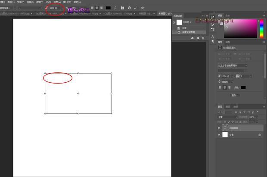Viewport: 267px width, 177px height.
Task: Hide the 背景 layer using its eye icon
Action: 219,135
